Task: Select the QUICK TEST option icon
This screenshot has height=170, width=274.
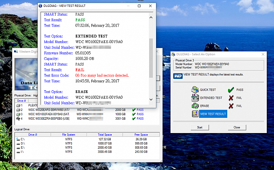Action: [x=195, y=90]
